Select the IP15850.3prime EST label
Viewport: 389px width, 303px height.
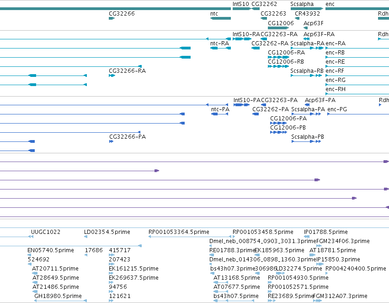click(338, 260)
